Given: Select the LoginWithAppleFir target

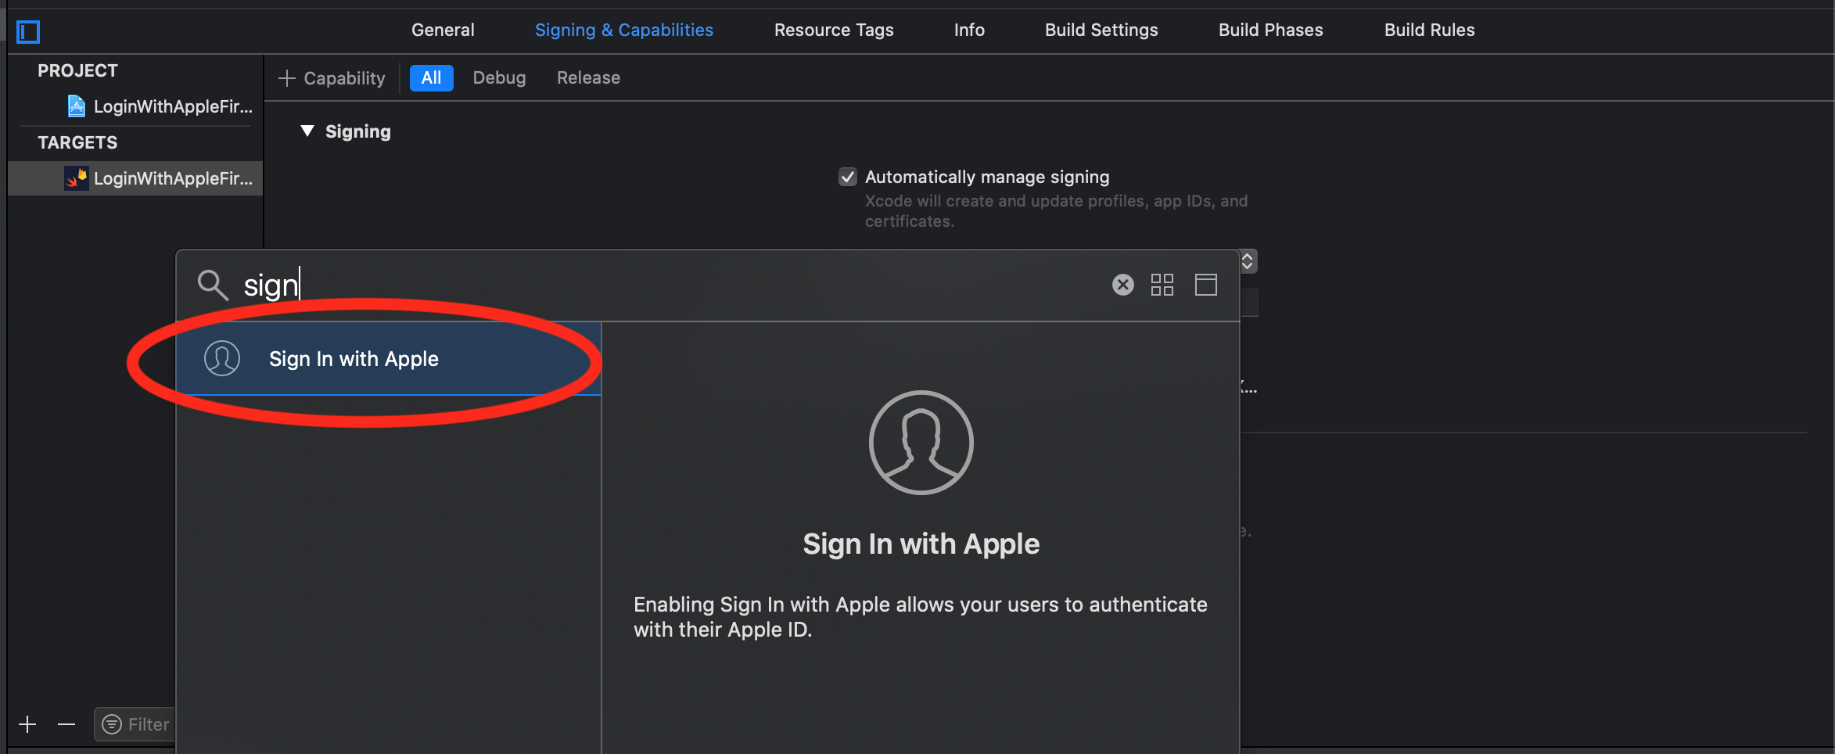Looking at the screenshot, I should coord(135,178).
